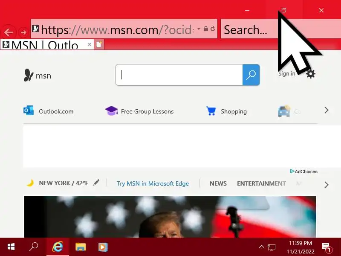Edit weather location with the pencil icon

pos(96,183)
